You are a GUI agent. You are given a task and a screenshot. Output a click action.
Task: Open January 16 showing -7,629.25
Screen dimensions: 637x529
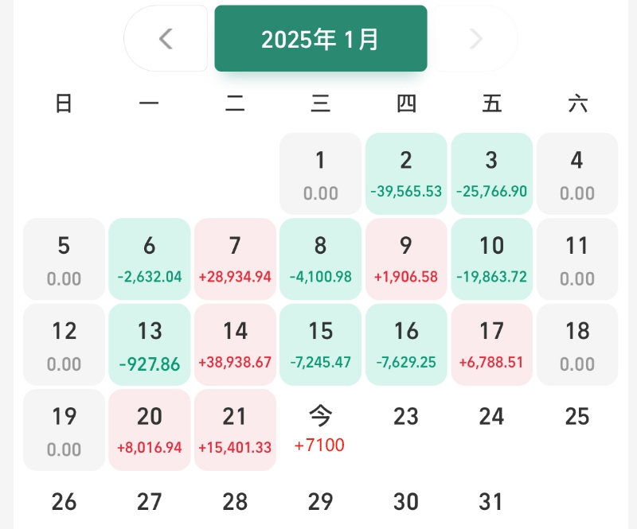click(406, 344)
